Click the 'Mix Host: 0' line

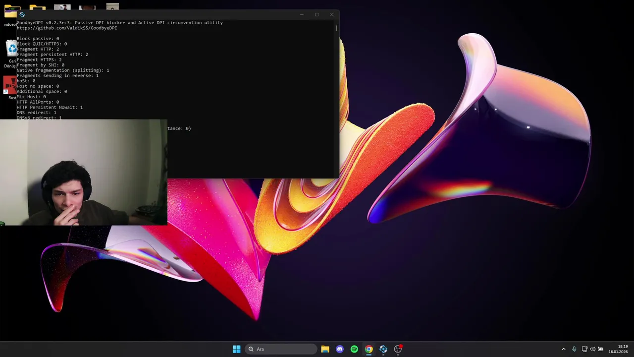click(31, 97)
